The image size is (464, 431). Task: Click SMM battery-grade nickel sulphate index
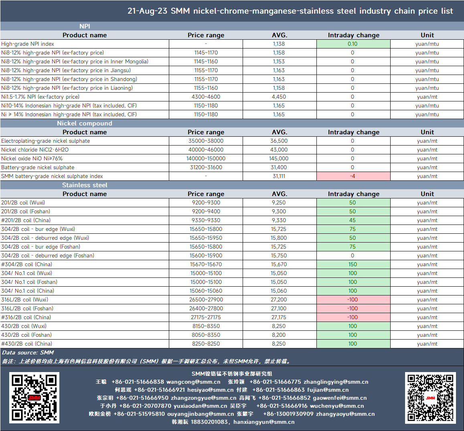(52, 176)
